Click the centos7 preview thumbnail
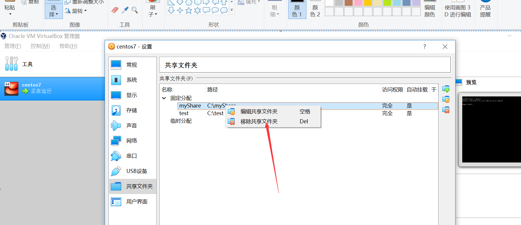The width and height of the screenshot is (521, 225). [x=491, y=129]
